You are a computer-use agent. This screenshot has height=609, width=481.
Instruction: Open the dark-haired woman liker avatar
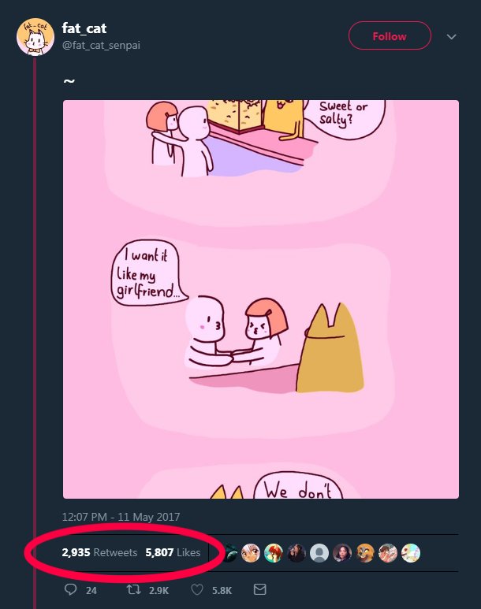[342, 553]
